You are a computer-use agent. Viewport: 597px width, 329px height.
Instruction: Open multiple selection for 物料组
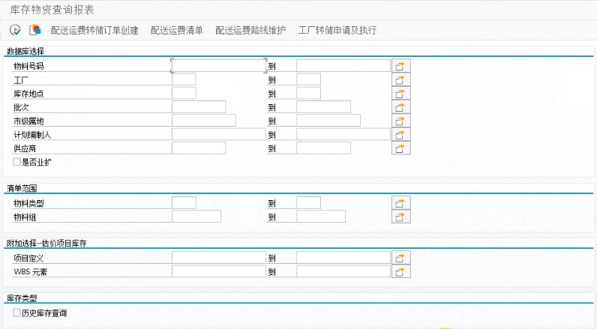(401, 217)
